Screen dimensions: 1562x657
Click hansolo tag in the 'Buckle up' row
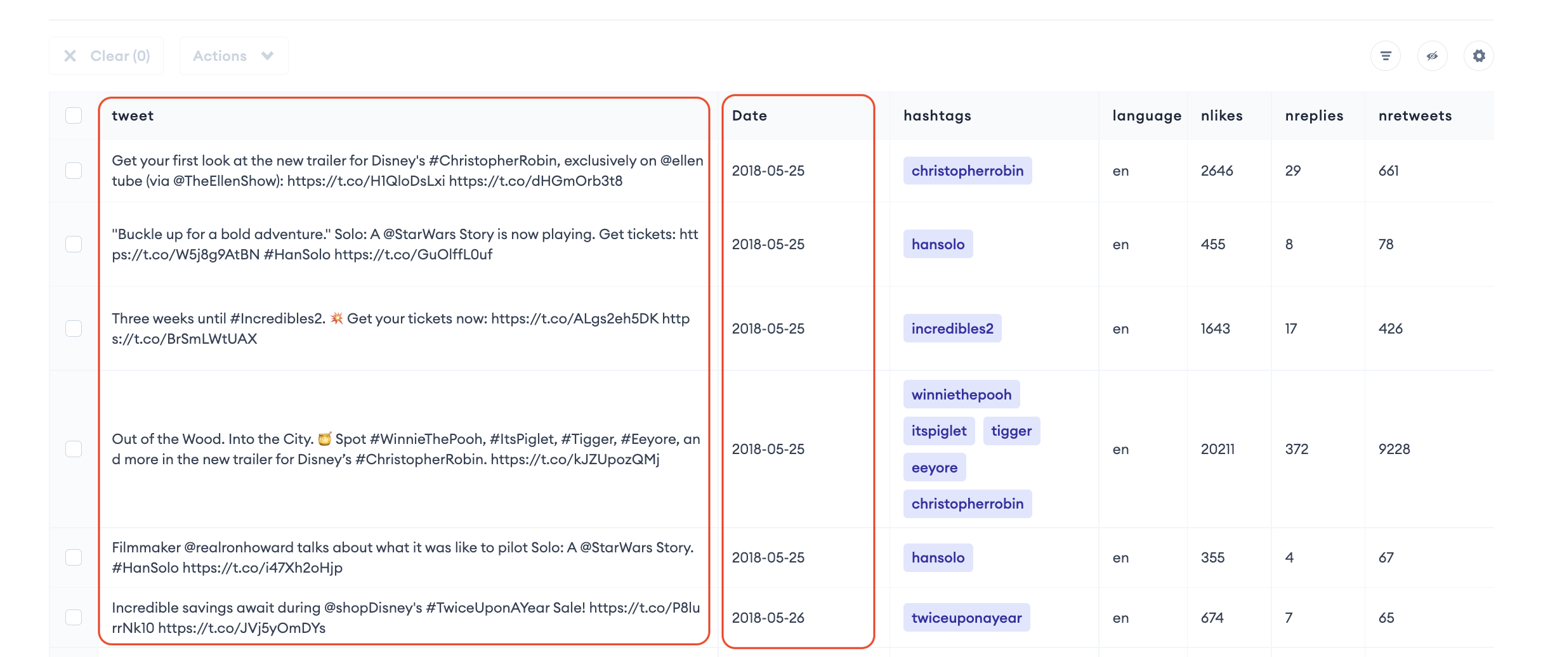tap(938, 244)
